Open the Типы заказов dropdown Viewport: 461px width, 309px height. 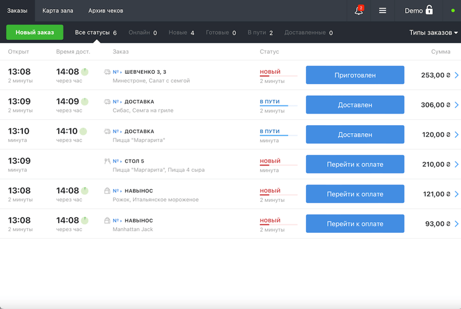click(433, 33)
